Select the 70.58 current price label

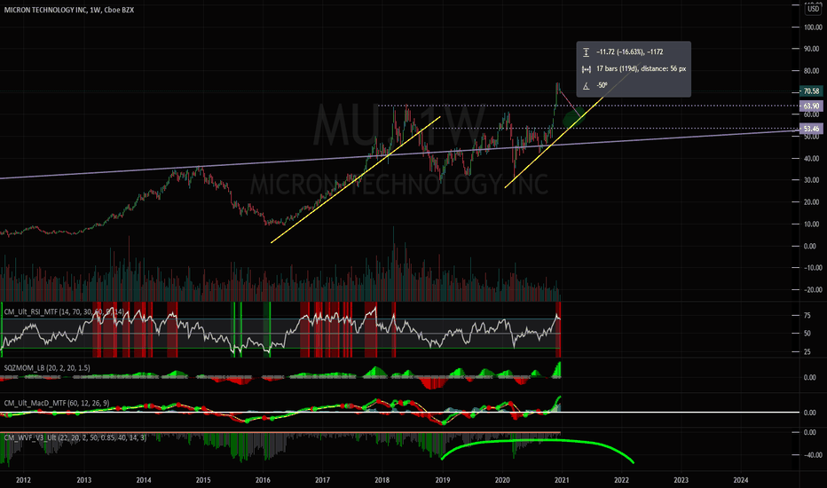point(811,91)
